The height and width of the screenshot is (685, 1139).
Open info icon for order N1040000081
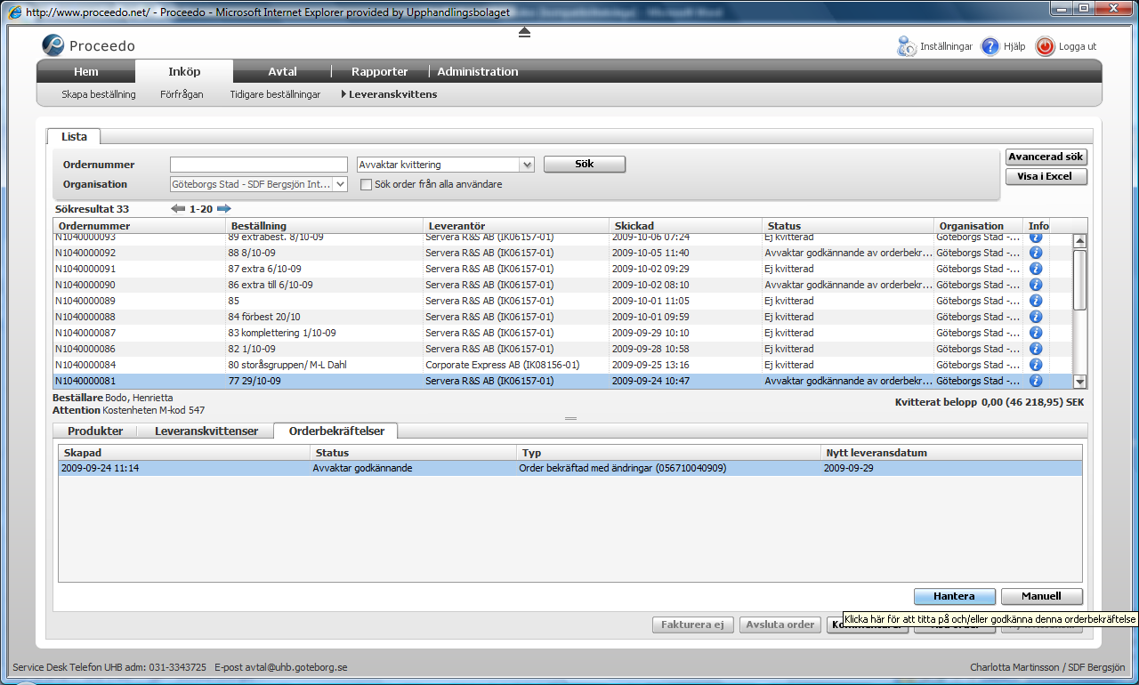(1036, 381)
